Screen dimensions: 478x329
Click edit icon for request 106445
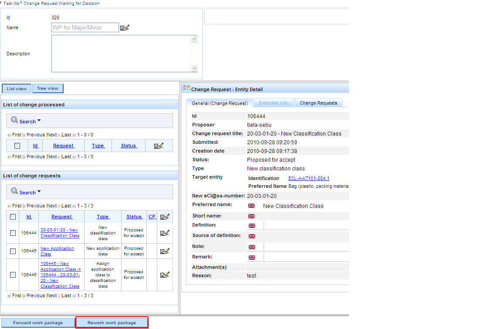[x=165, y=251]
